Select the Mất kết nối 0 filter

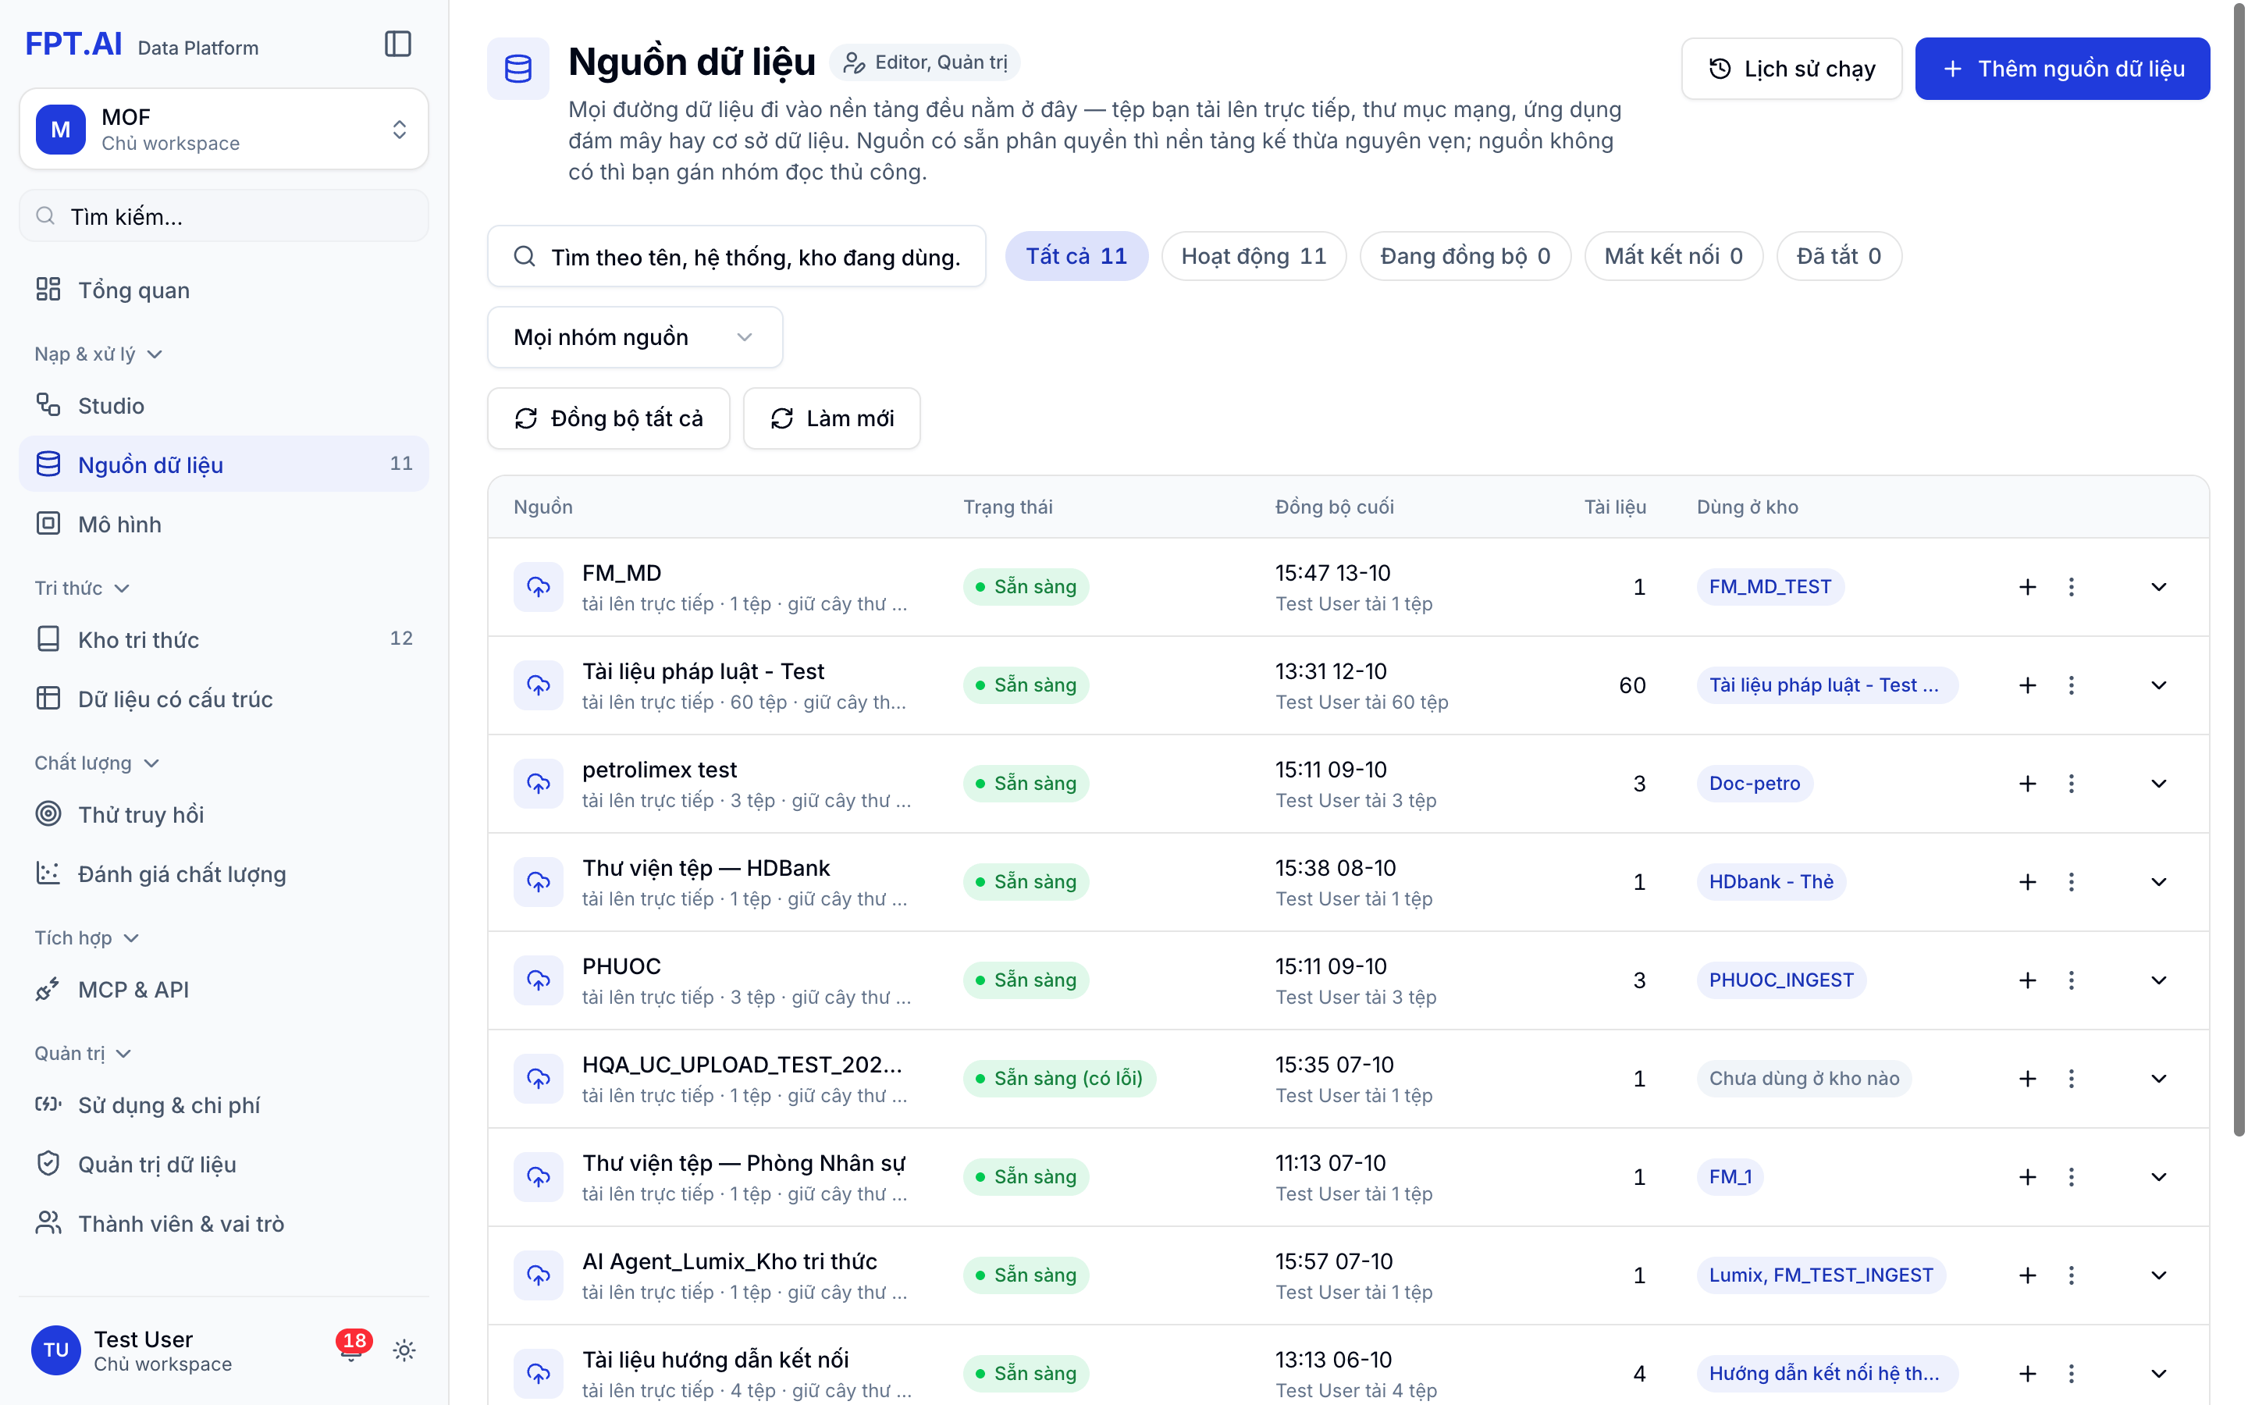point(1673,257)
